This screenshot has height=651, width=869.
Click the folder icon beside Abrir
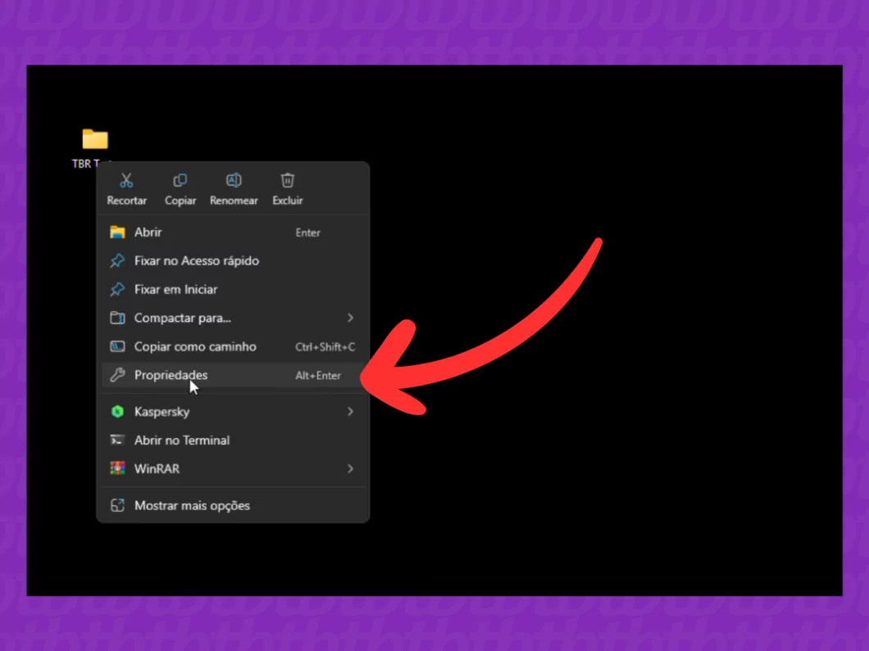coord(117,233)
